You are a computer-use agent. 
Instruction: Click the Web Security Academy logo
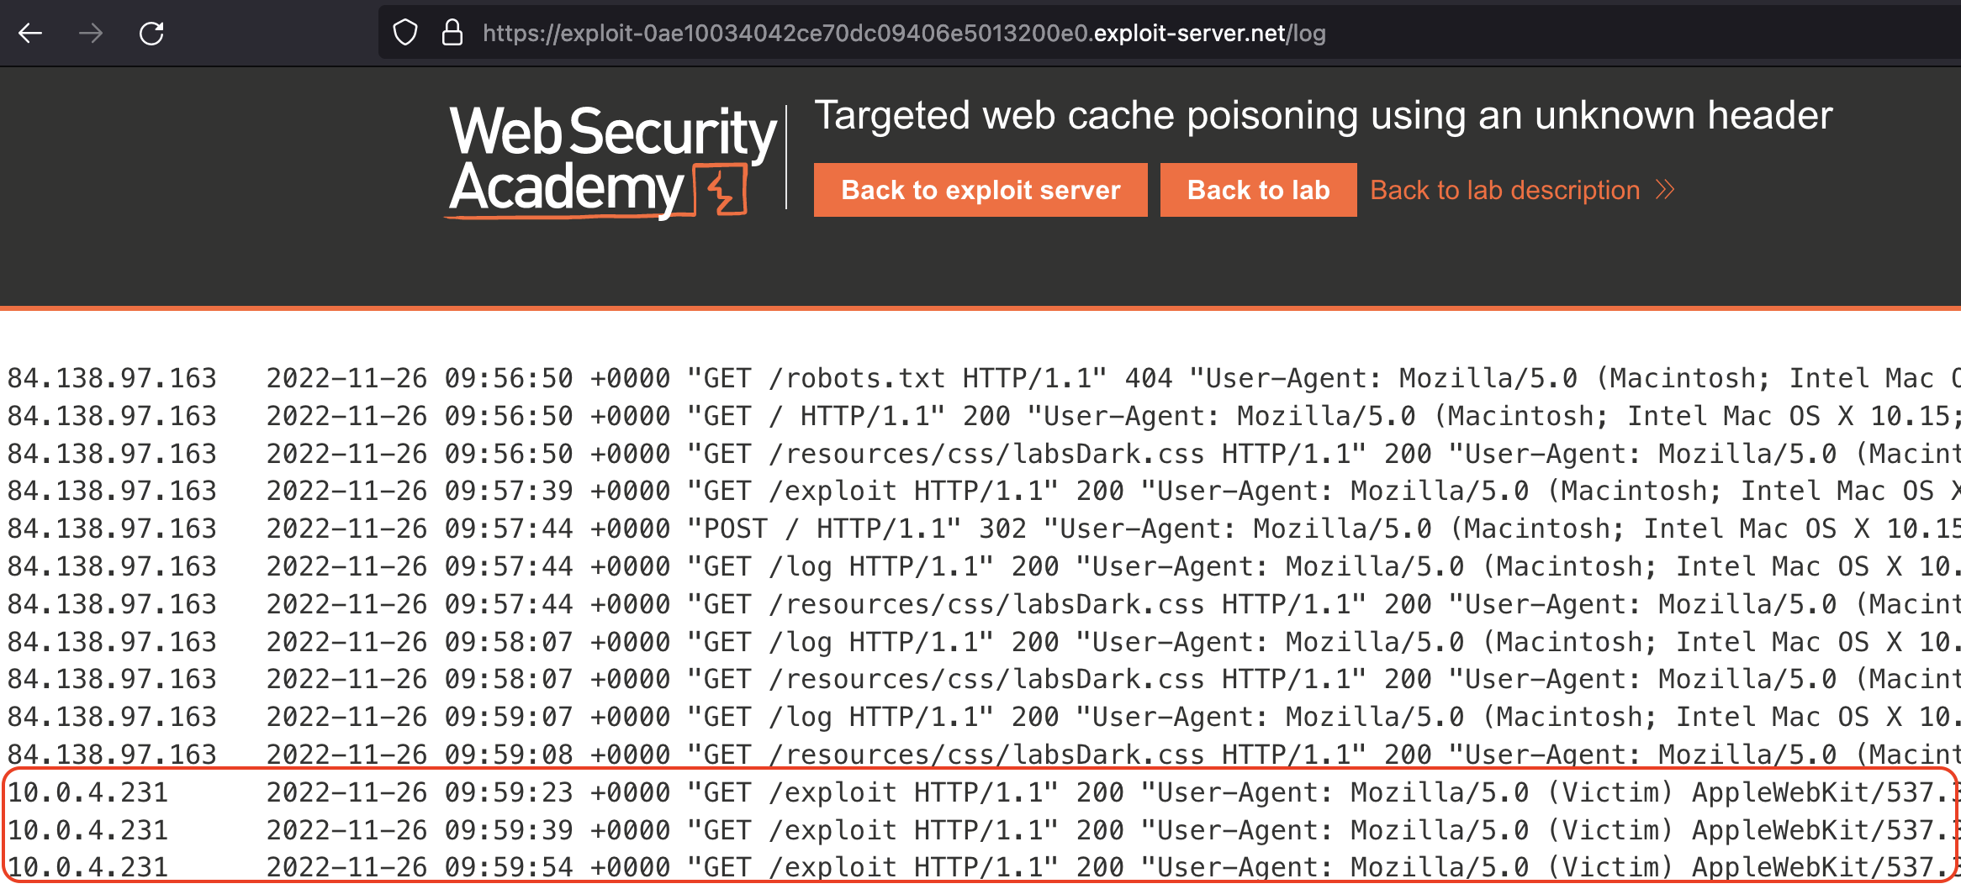611,160
